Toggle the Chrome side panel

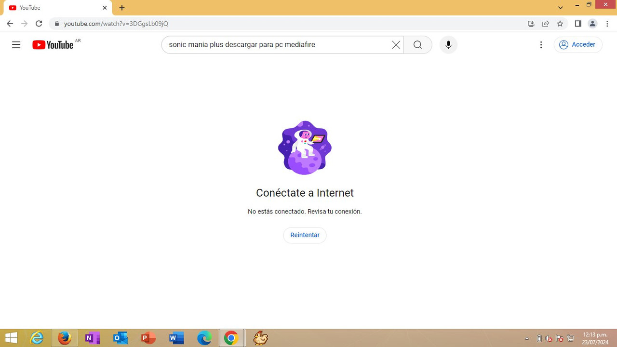(x=578, y=24)
